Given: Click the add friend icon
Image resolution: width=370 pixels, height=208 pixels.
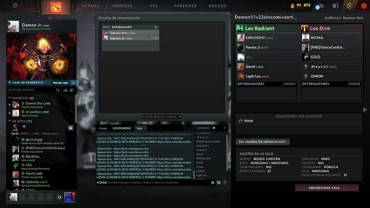Looking at the screenshot, I should click(65, 90).
